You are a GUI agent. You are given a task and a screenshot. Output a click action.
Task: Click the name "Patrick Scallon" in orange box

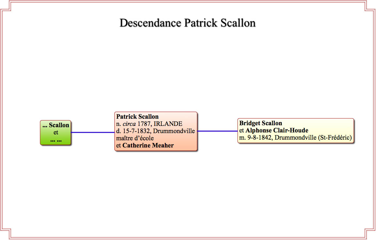(x=137, y=116)
